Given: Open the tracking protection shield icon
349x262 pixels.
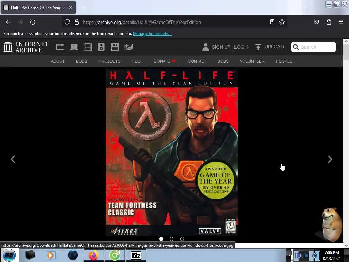Looking at the screenshot, I should click(67, 22).
